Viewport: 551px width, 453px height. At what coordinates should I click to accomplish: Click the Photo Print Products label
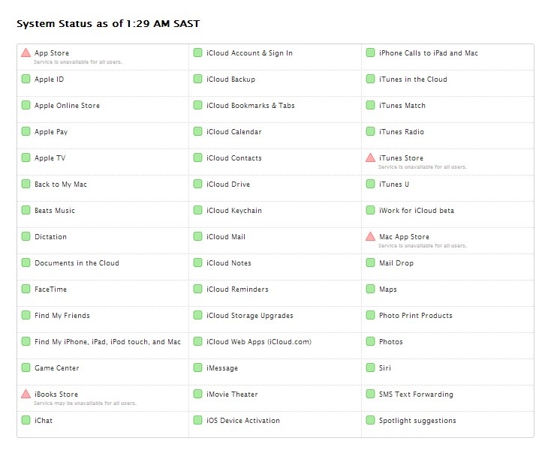pyautogui.click(x=415, y=316)
